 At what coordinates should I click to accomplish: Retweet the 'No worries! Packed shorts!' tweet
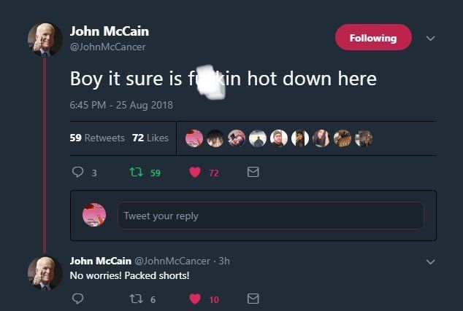[x=135, y=299]
